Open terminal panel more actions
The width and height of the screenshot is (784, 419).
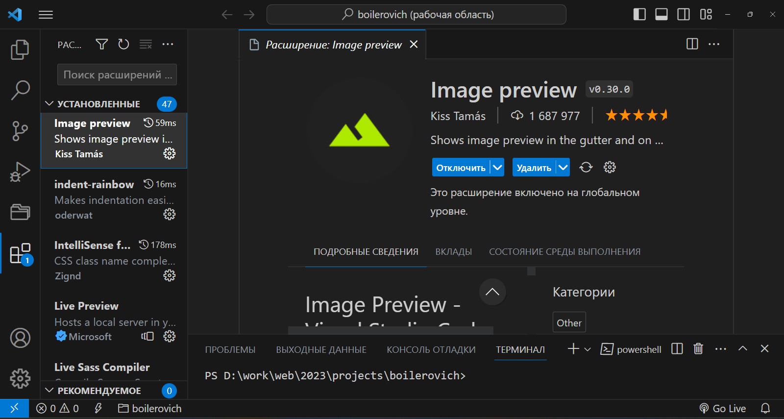pyautogui.click(x=721, y=349)
